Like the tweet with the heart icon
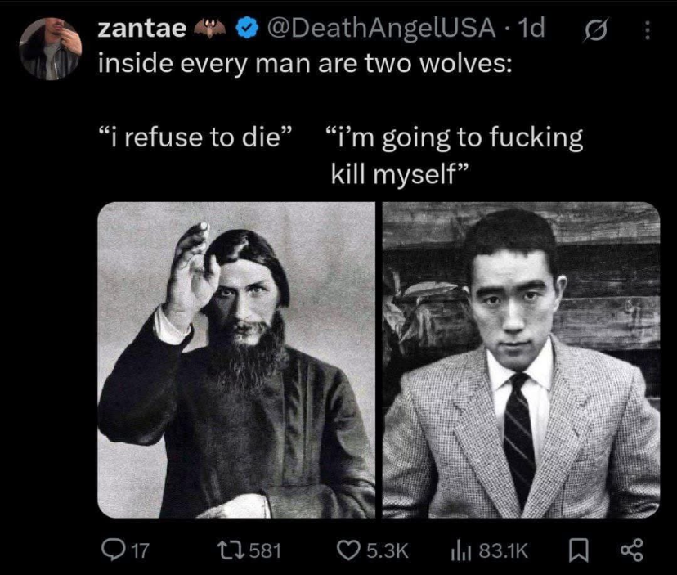677x575 pixels. pyautogui.click(x=349, y=550)
